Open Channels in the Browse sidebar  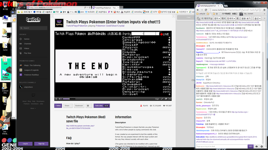tap(27, 44)
